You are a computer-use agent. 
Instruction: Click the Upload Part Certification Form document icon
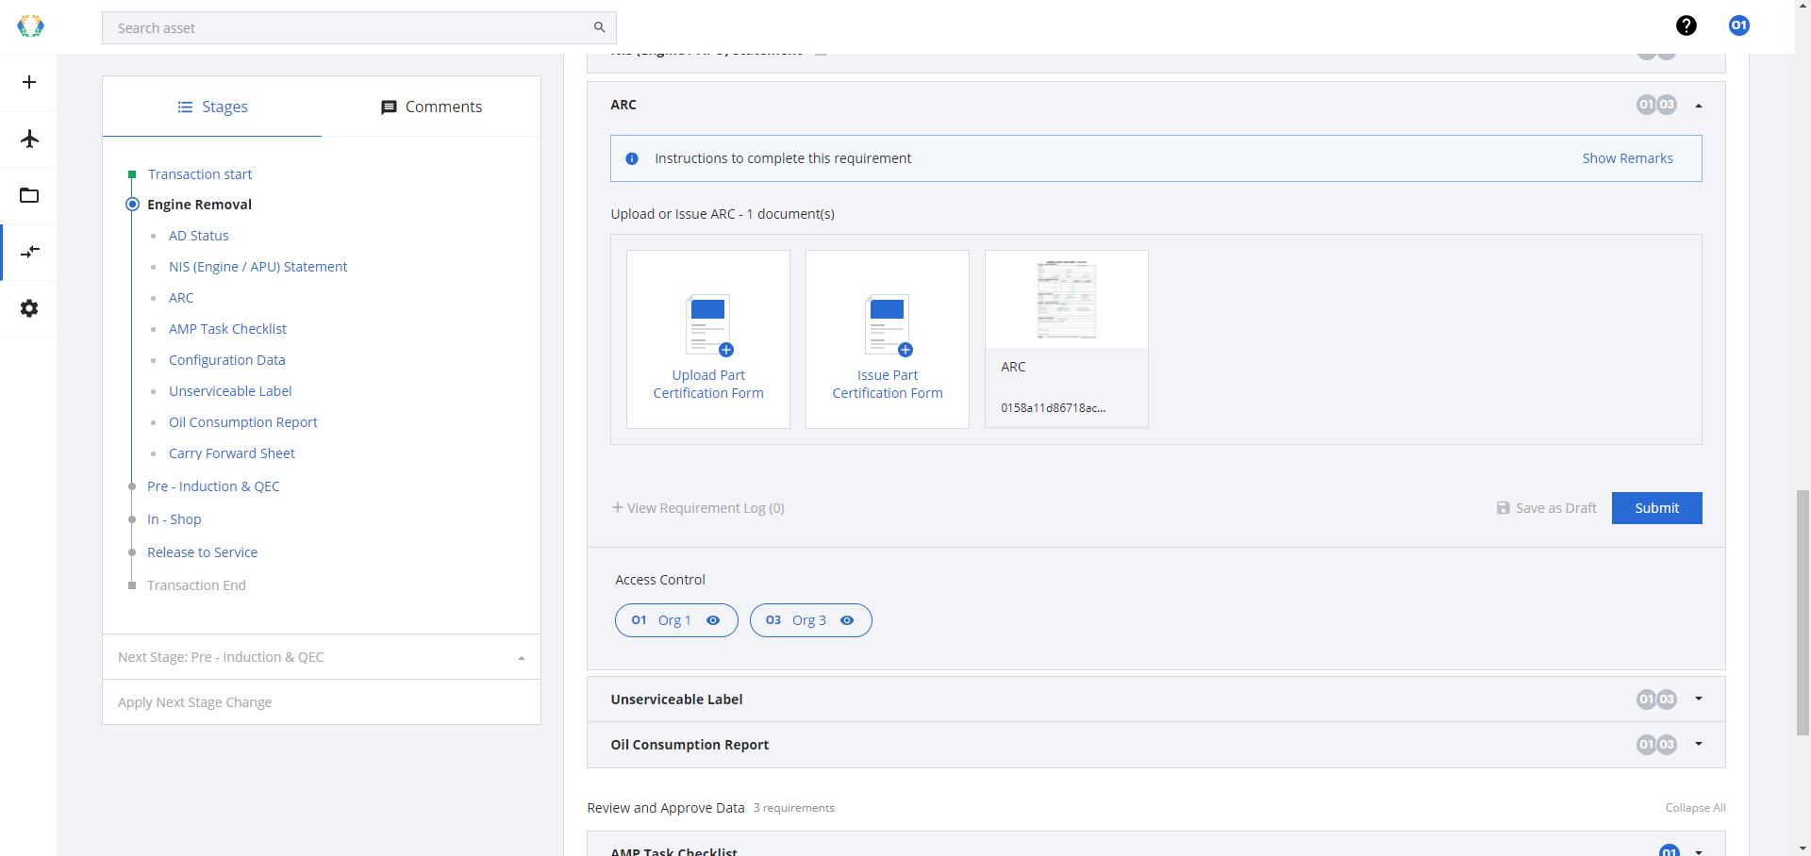[708, 323]
